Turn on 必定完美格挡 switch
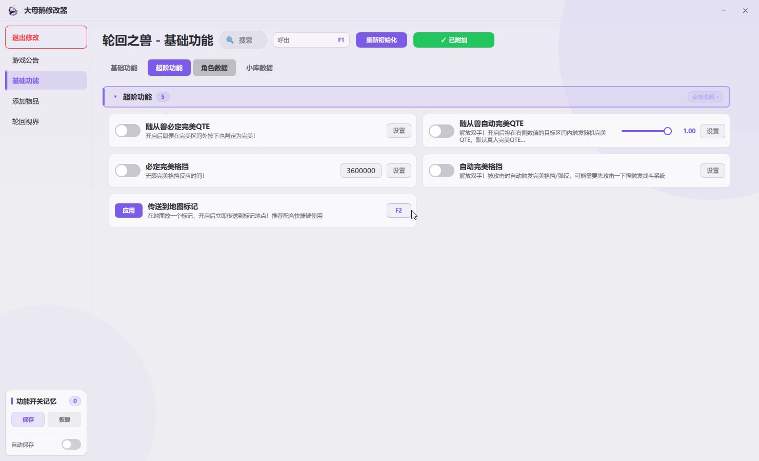The height and width of the screenshot is (461, 759). point(128,171)
